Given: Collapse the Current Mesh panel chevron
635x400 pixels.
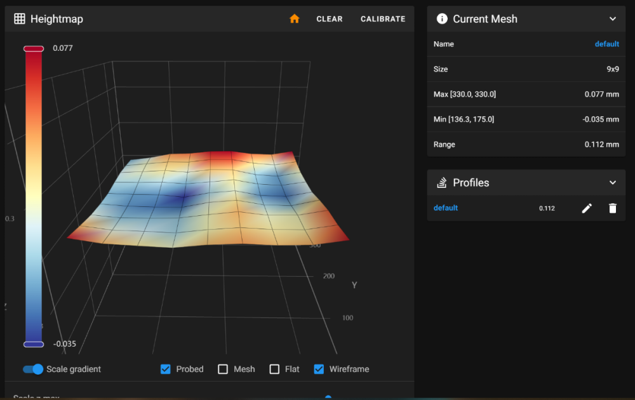Looking at the screenshot, I should 613,18.
